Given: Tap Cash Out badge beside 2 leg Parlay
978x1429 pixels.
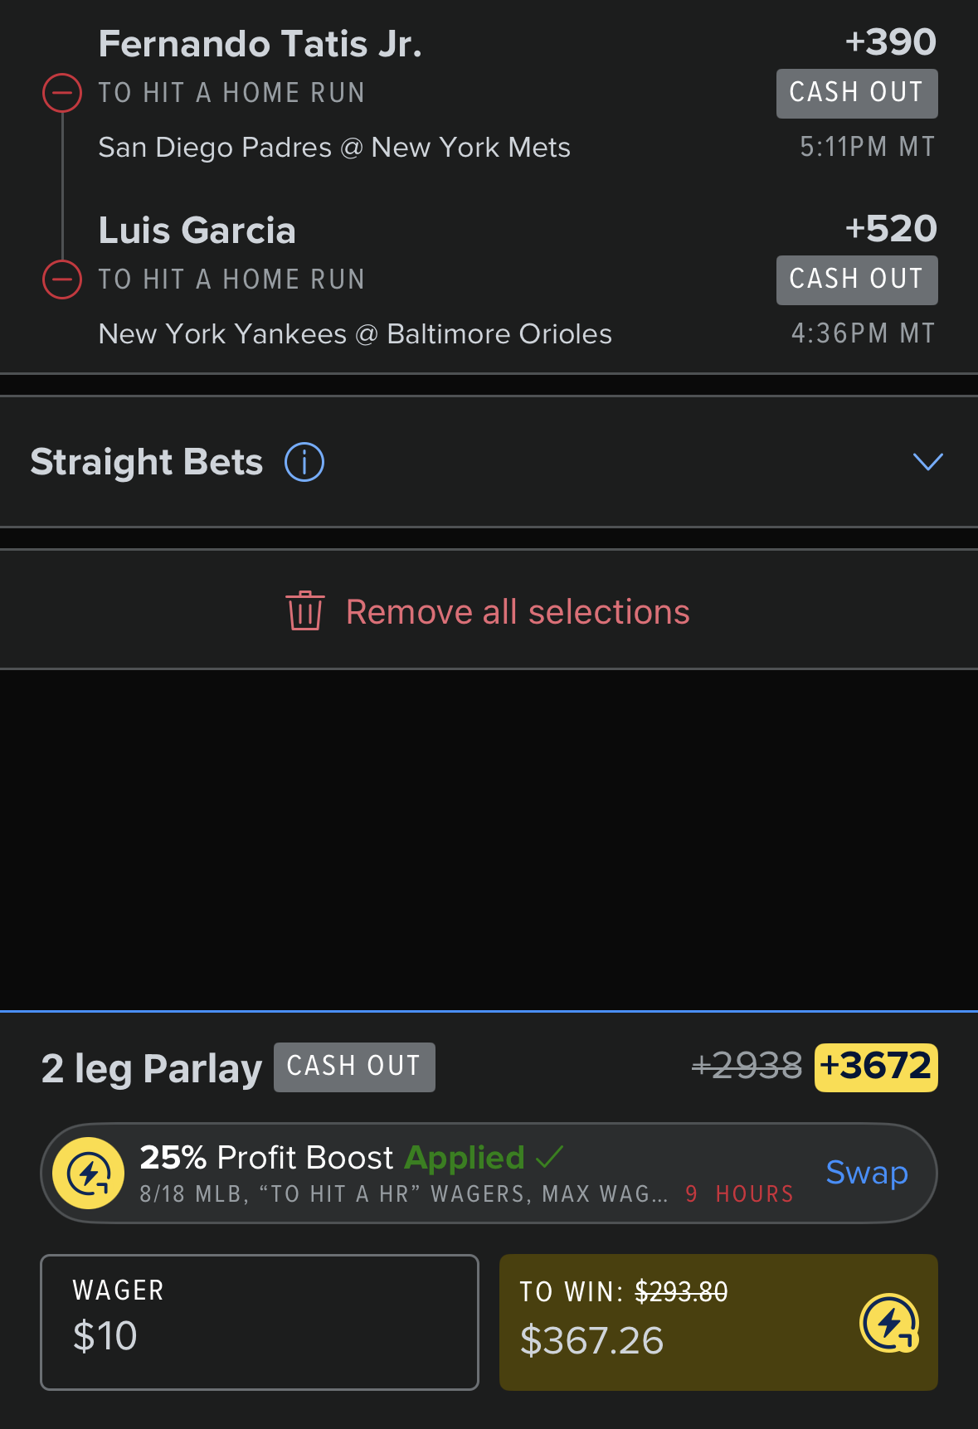Looking at the screenshot, I should click(x=354, y=1067).
